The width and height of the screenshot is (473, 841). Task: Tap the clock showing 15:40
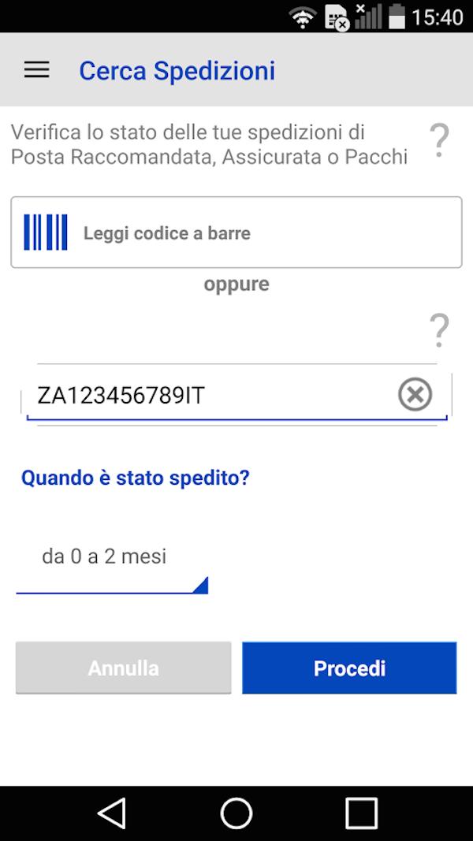click(438, 17)
